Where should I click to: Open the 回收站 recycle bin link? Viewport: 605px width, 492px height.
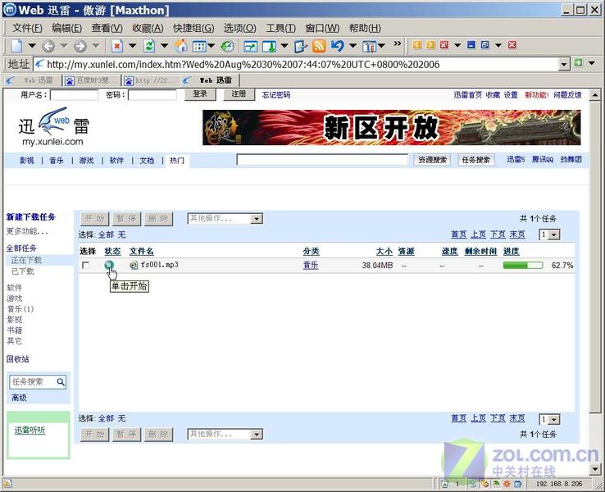click(17, 359)
